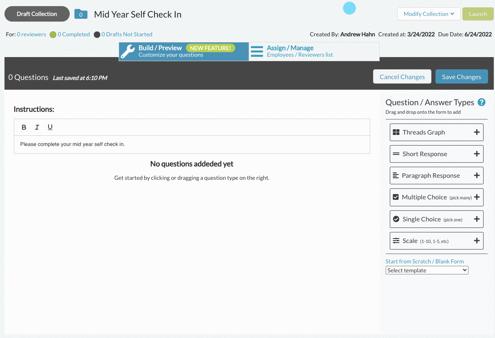This screenshot has width=495, height=338.
Task: Select the Short Response question type
Action: point(437,154)
